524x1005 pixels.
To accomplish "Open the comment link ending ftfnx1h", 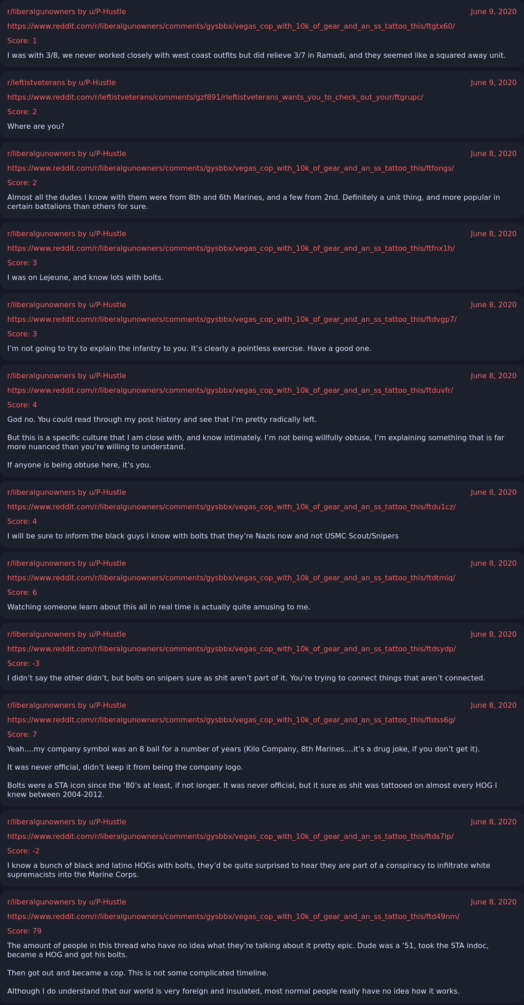I will click(x=231, y=248).
